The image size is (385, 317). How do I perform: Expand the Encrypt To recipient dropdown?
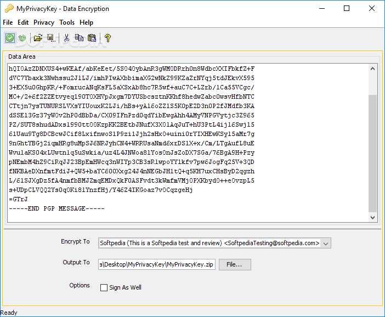326,244
